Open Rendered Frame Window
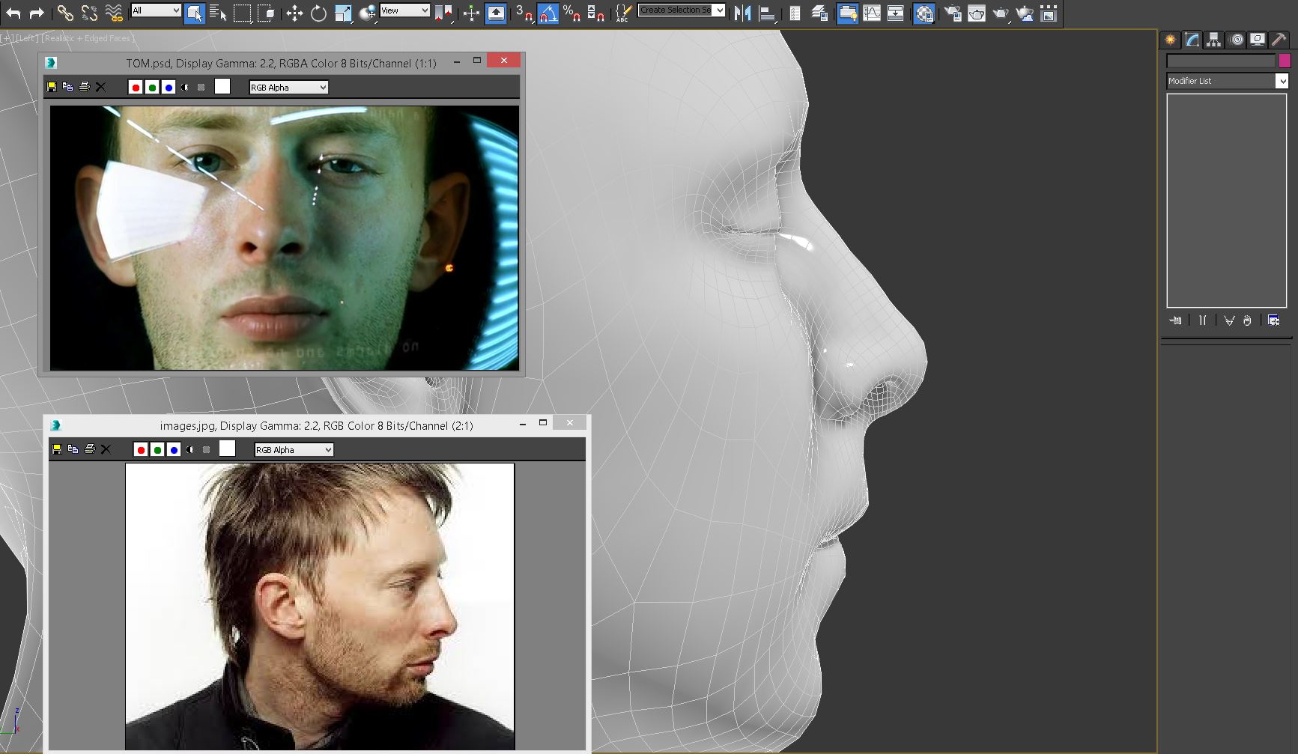Viewport: 1298px width, 754px height. pos(977,13)
